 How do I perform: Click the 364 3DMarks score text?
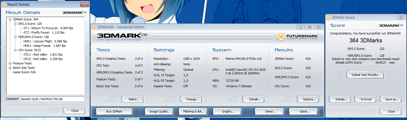coord(366,40)
